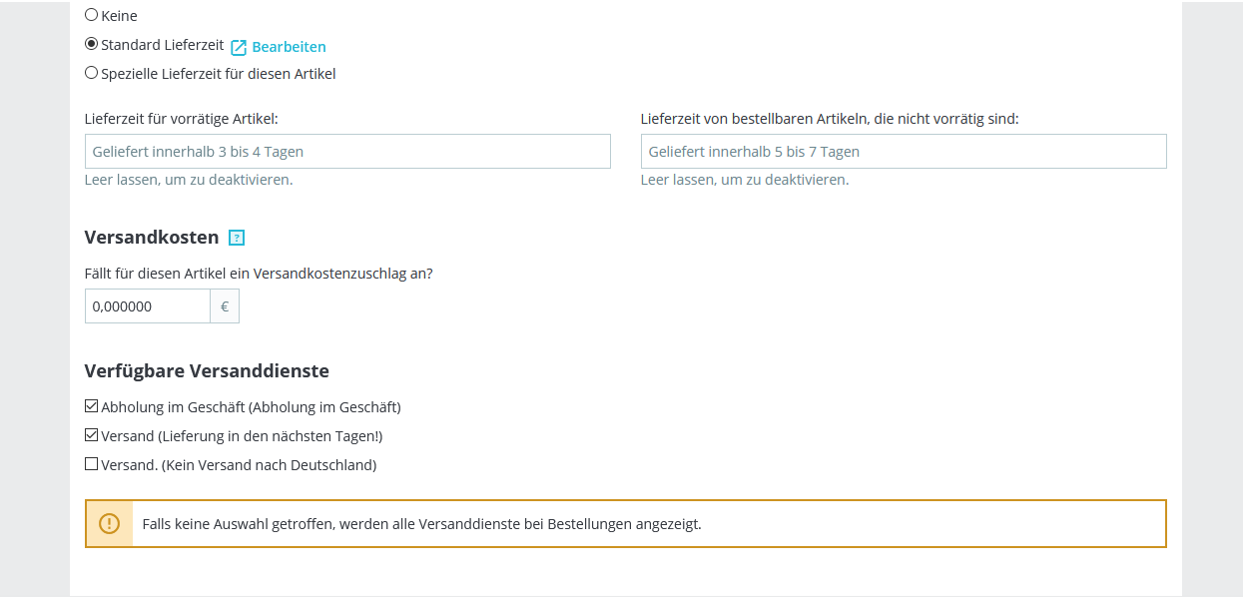This screenshot has width=1243, height=597.
Task: Click the 'Versandkosten' section heading
Action: [152, 238]
